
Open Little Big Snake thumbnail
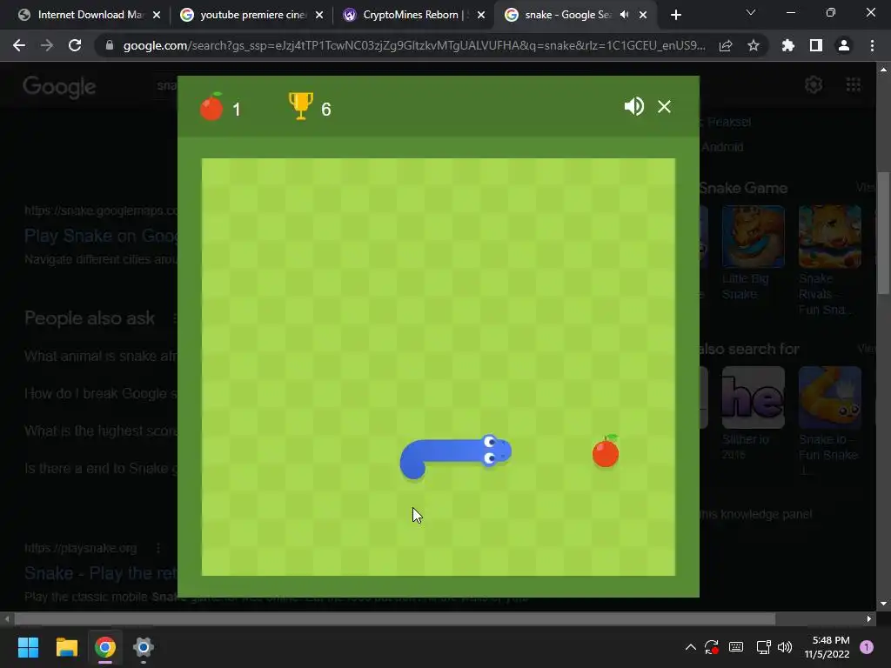pos(753,237)
